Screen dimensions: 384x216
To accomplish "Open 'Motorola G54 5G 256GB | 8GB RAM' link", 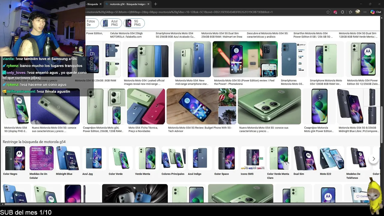I will click(x=95, y=80).
